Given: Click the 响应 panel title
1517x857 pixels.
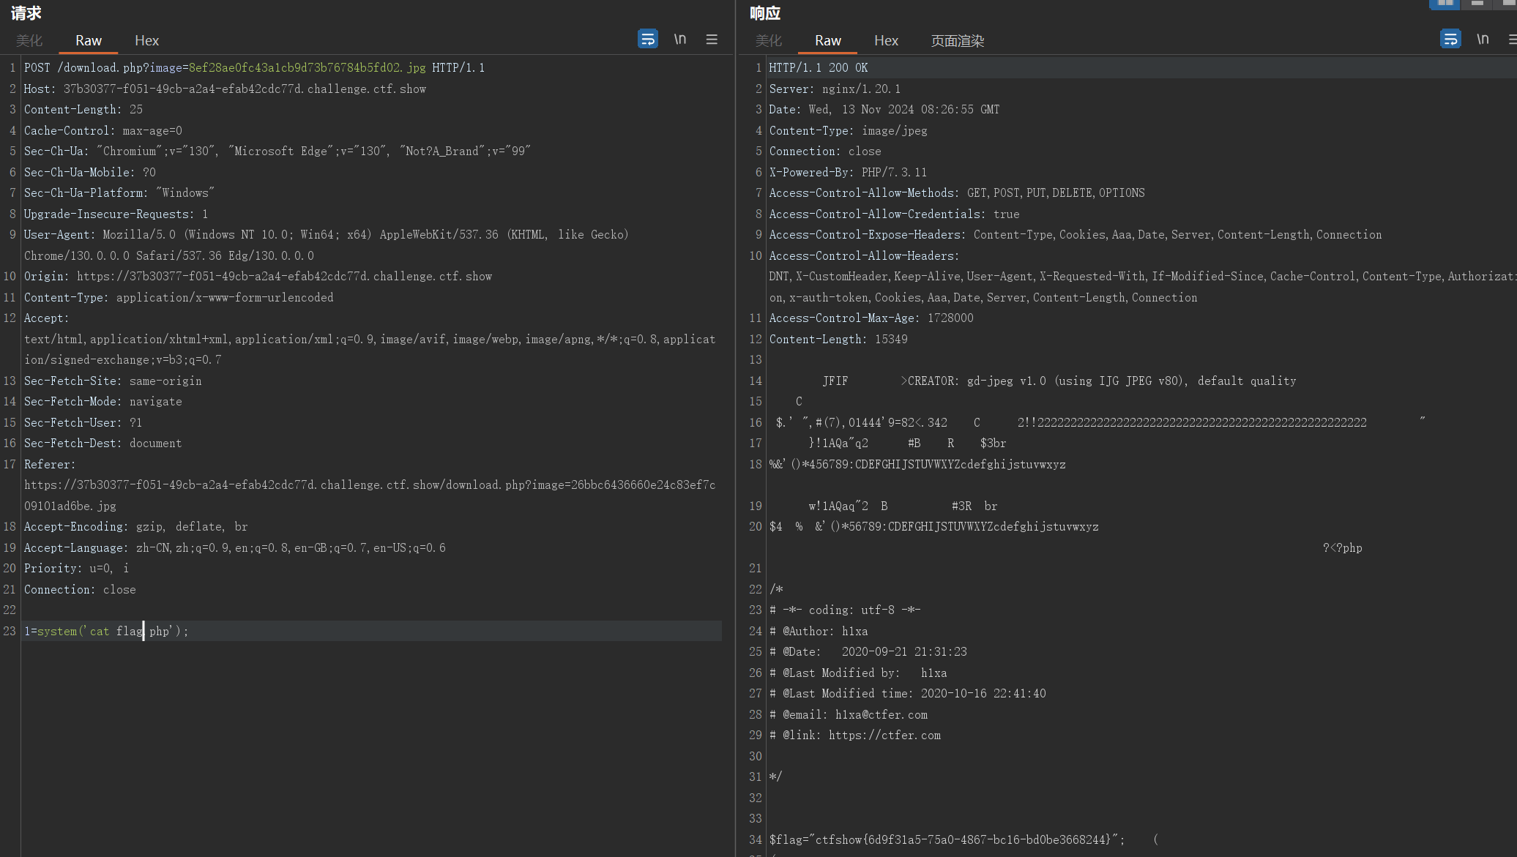Looking at the screenshot, I should (765, 13).
